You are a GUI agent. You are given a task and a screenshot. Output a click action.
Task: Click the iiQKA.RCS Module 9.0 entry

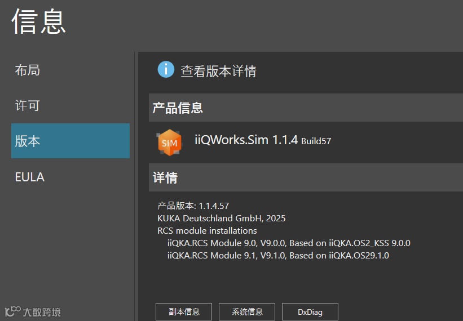[289, 243]
